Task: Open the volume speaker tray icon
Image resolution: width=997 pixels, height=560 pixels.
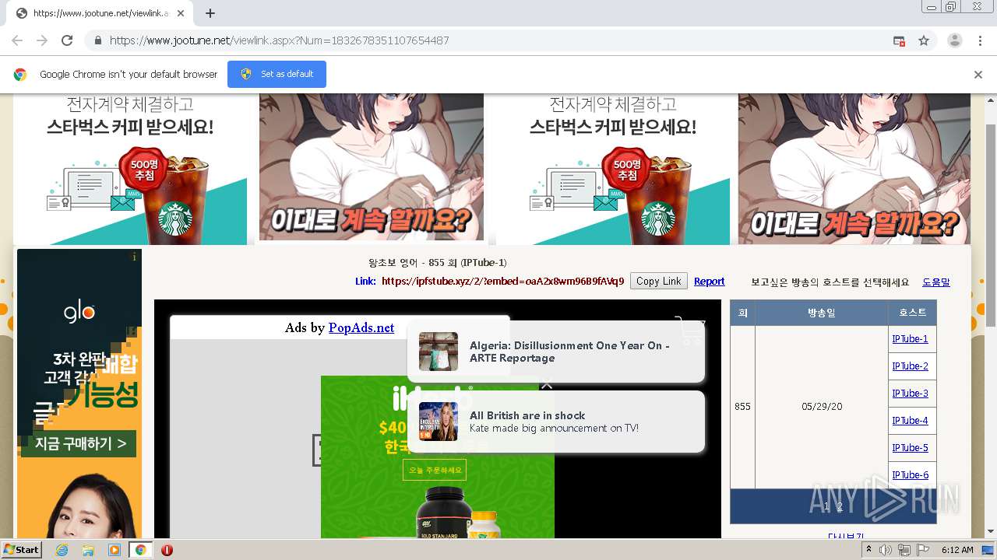Action: (x=886, y=550)
